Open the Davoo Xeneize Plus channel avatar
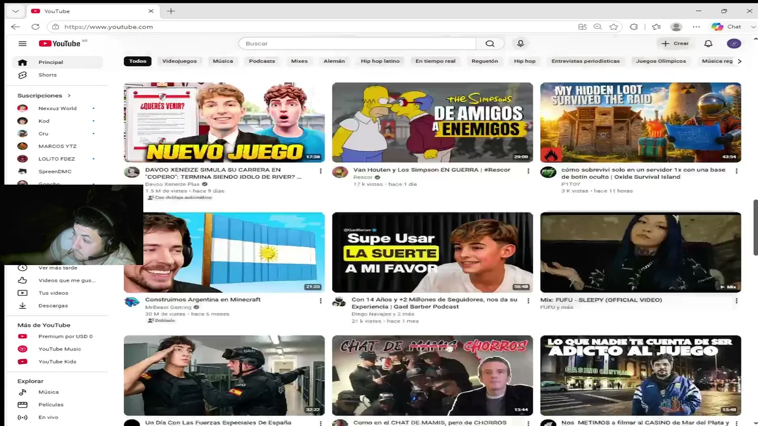This screenshot has height=426, width=758. tap(131, 172)
